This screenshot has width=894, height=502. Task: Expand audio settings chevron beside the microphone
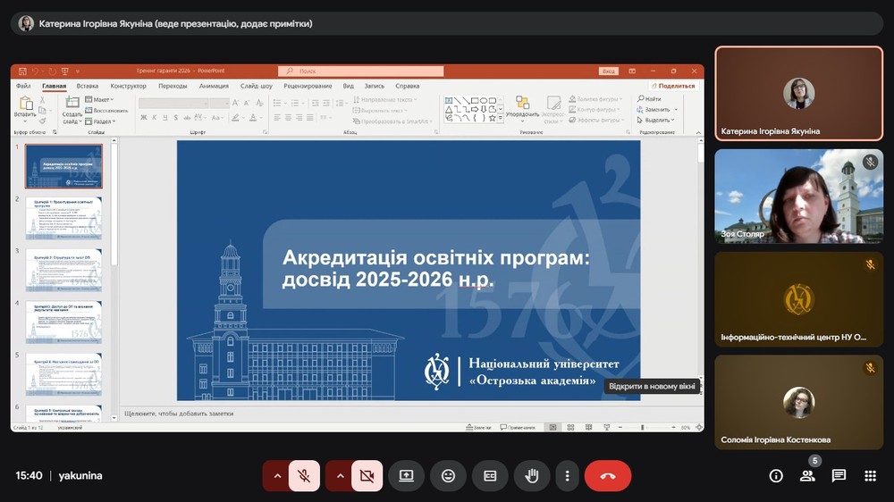point(277,476)
